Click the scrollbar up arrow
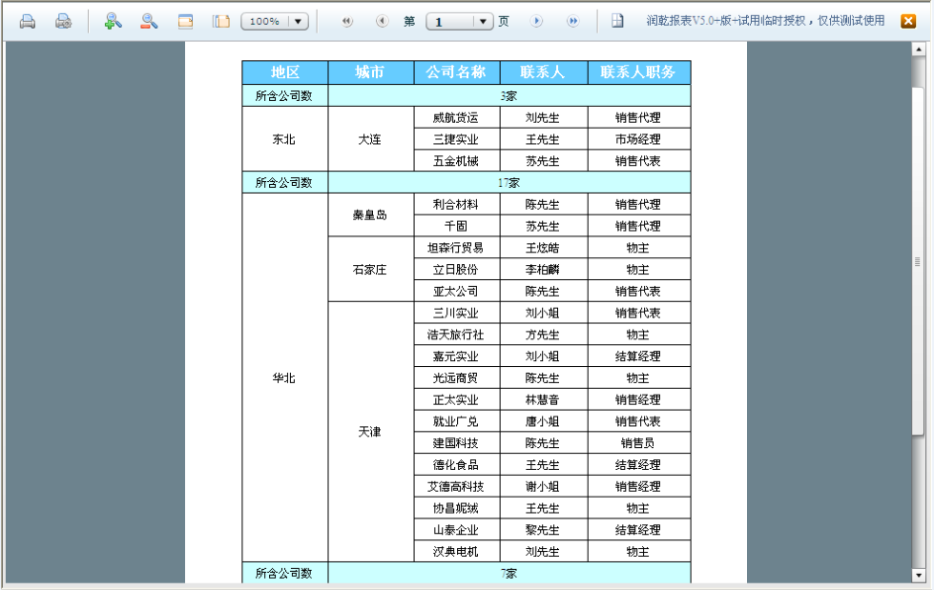Image resolution: width=934 pixels, height=590 pixels. point(919,49)
